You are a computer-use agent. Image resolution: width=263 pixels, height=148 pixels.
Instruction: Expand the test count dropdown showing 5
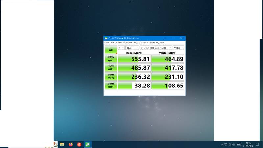click(121, 48)
